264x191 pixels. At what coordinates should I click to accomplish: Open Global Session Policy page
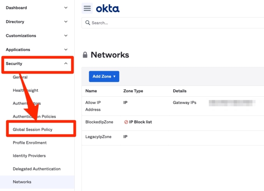coord(33,130)
